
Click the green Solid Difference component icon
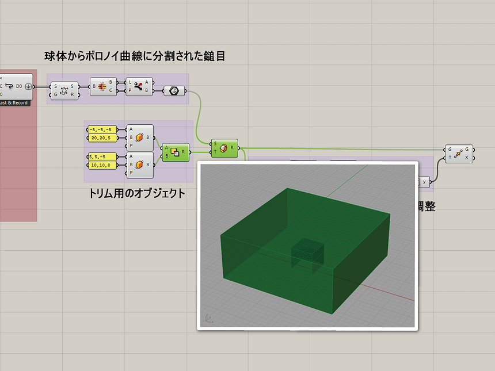(176, 152)
